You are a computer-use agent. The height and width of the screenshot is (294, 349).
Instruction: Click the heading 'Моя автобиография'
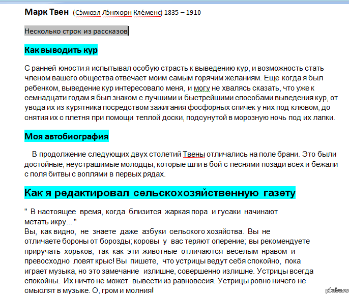pyautogui.click(x=67, y=136)
